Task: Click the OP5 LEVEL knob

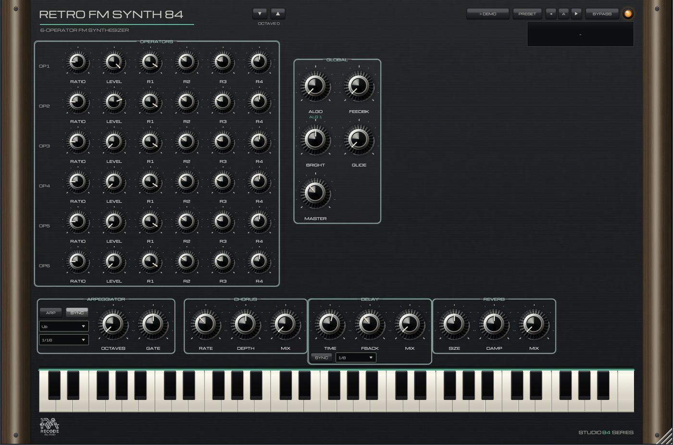Action: [114, 222]
